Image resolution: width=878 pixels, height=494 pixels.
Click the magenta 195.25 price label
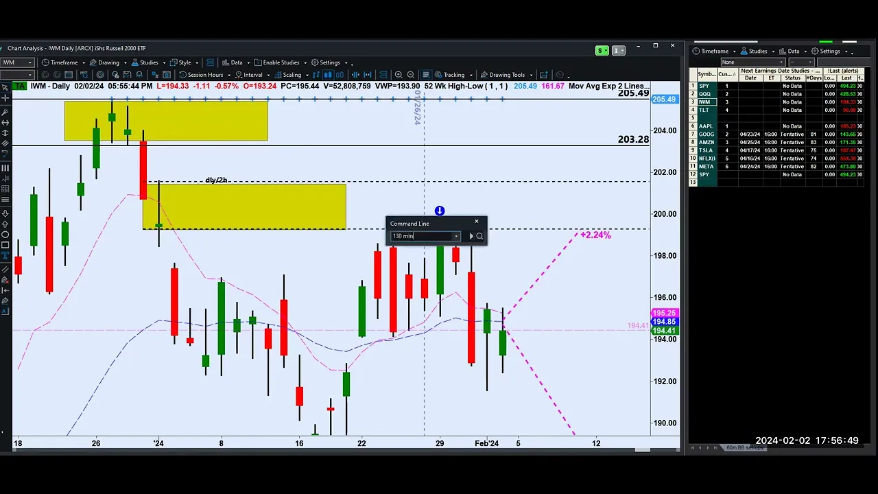[664, 314]
